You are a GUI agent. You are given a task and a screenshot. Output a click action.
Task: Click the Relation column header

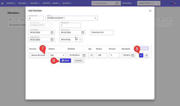[52, 49]
